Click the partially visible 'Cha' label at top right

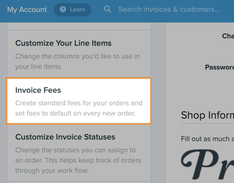click(x=228, y=36)
